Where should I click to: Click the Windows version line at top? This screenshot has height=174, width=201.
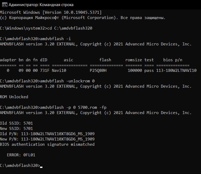tap(51, 12)
